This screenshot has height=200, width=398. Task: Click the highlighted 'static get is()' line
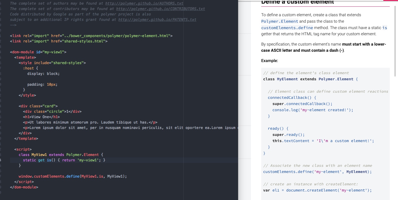tap(64, 160)
